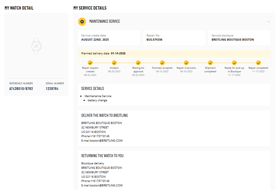Screen dimensions: 277x190
Task: Click the Repair No. BUS.074356 field
Action: [x=154, y=39]
